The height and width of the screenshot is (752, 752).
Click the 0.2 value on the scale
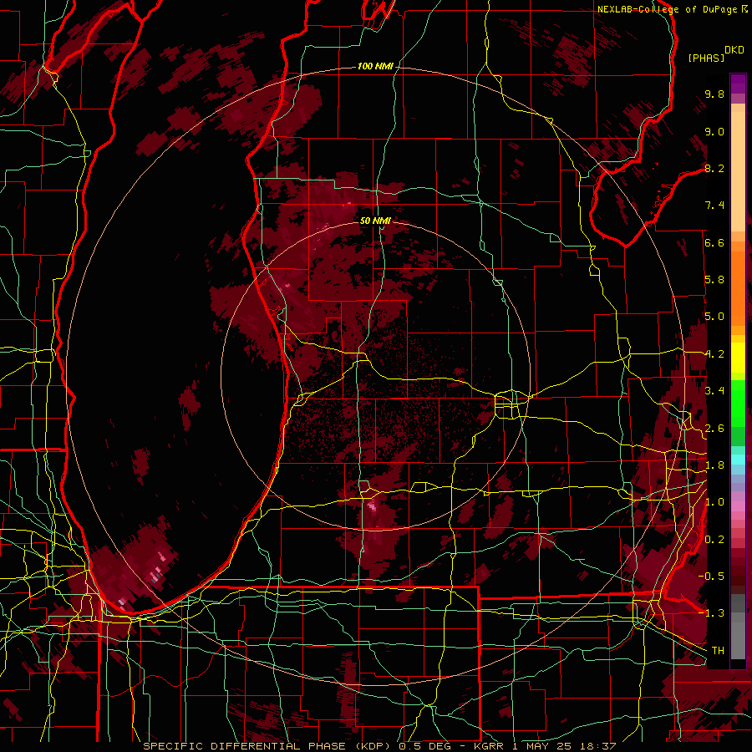pyautogui.click(x=714, y=540)
